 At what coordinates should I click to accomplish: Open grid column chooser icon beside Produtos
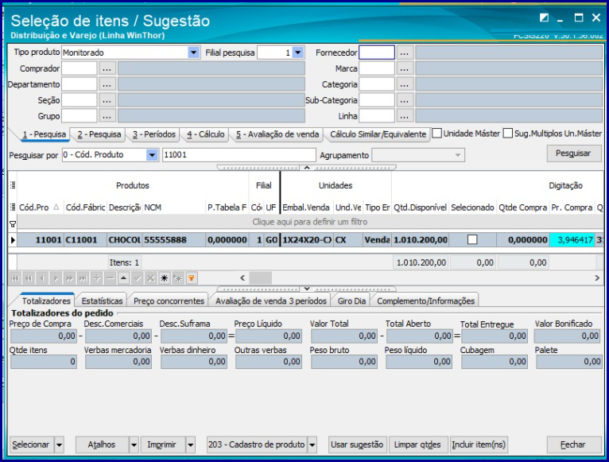pos(13,185)
